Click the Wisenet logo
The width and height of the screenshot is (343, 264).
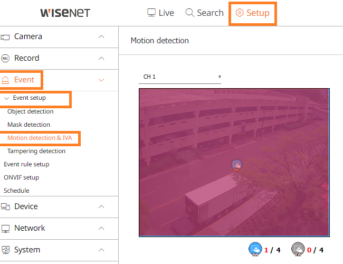pos(65,13)
